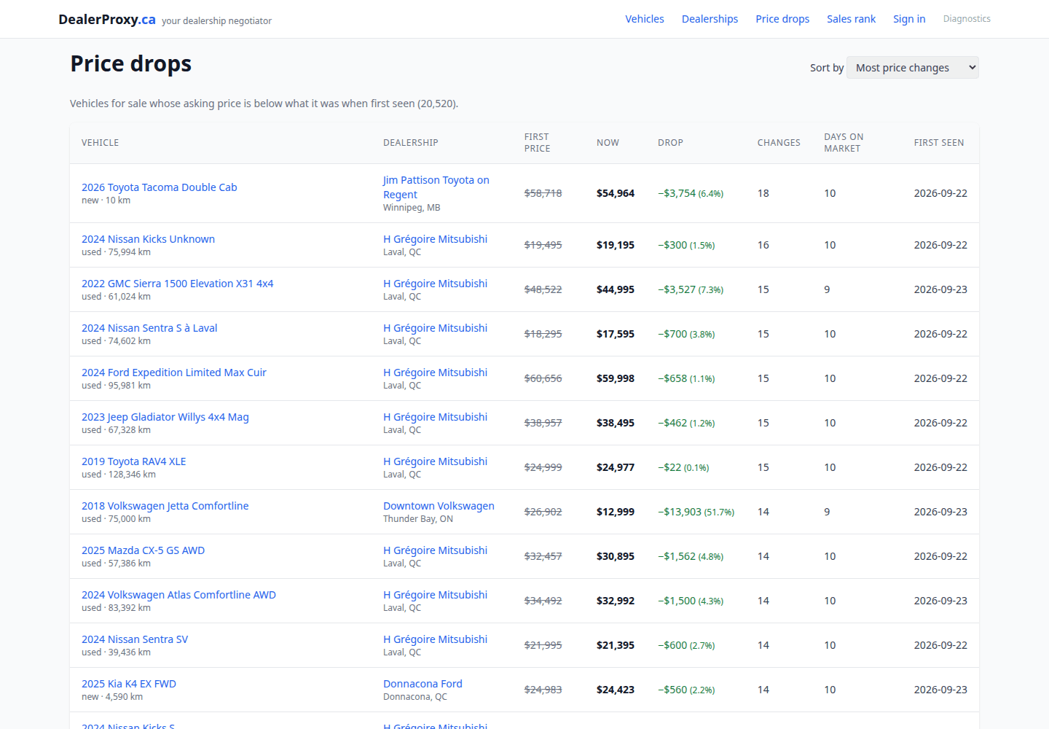Image resolution: width=1049 pixels, height=729 pixels.
Task: Open the Vehicles nav link
Action: pyautogui.click(x=645, y=19)
